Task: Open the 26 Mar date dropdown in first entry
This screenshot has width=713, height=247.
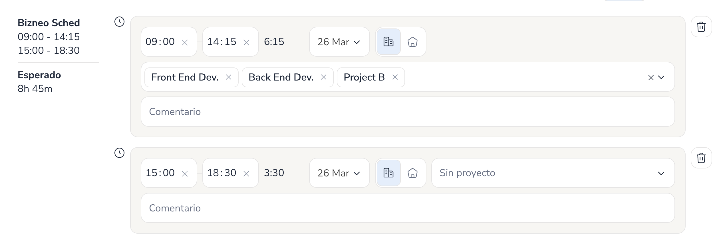Action: pos(339,42)
